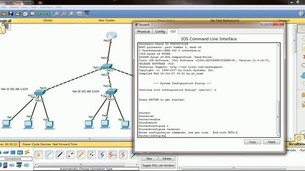Print the workspace using the printer icon
This screenshot has width=305, height=171.
coord(18,14)
